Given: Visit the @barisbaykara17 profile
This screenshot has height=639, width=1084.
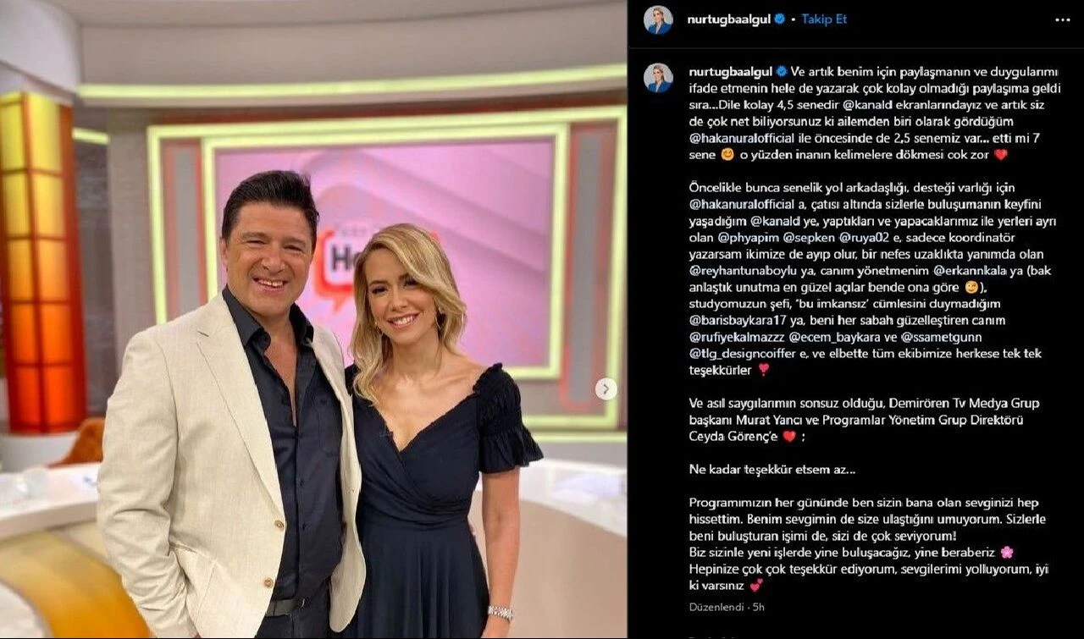Looking at the screenshot, I should (x=739, y=321).
